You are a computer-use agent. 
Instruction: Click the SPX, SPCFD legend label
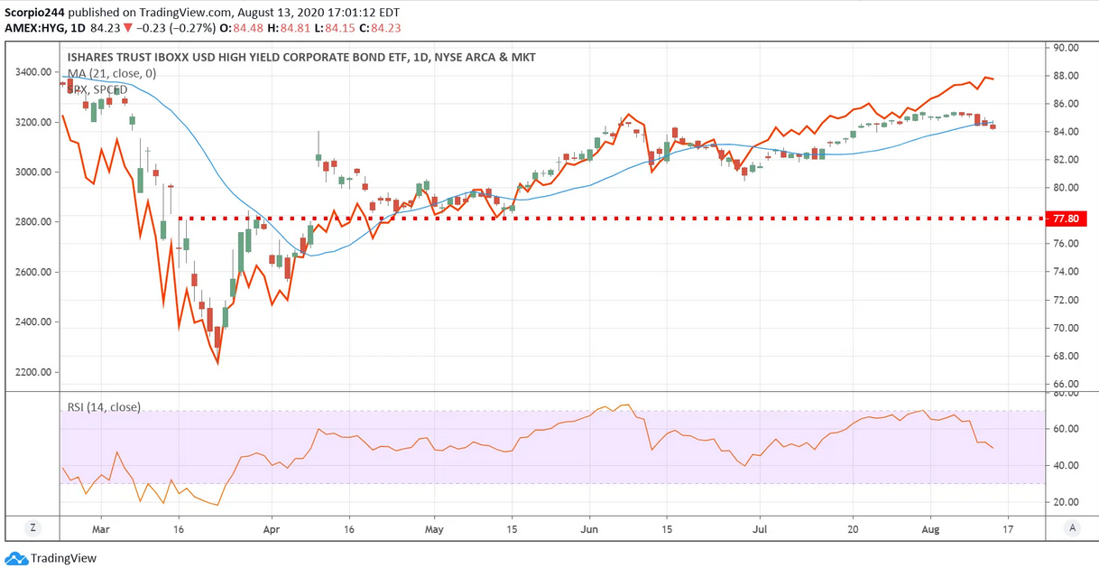[97, 89]
